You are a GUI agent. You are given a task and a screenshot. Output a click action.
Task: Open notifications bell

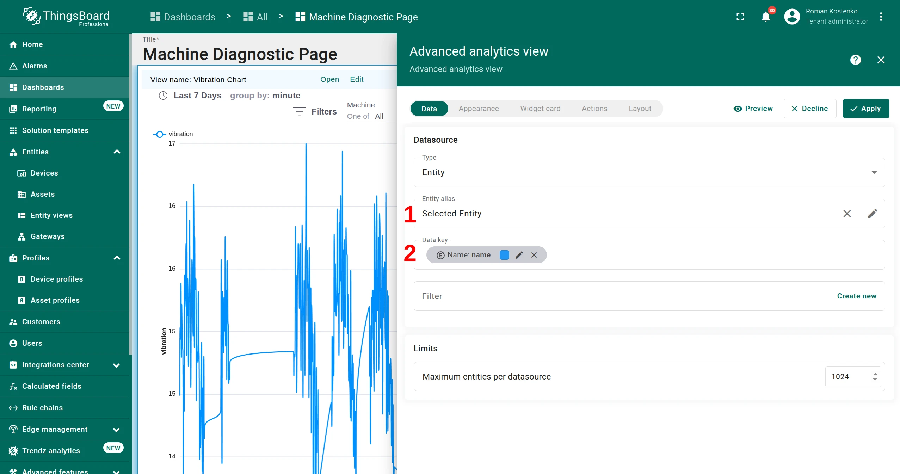click(x=766, y=17)
